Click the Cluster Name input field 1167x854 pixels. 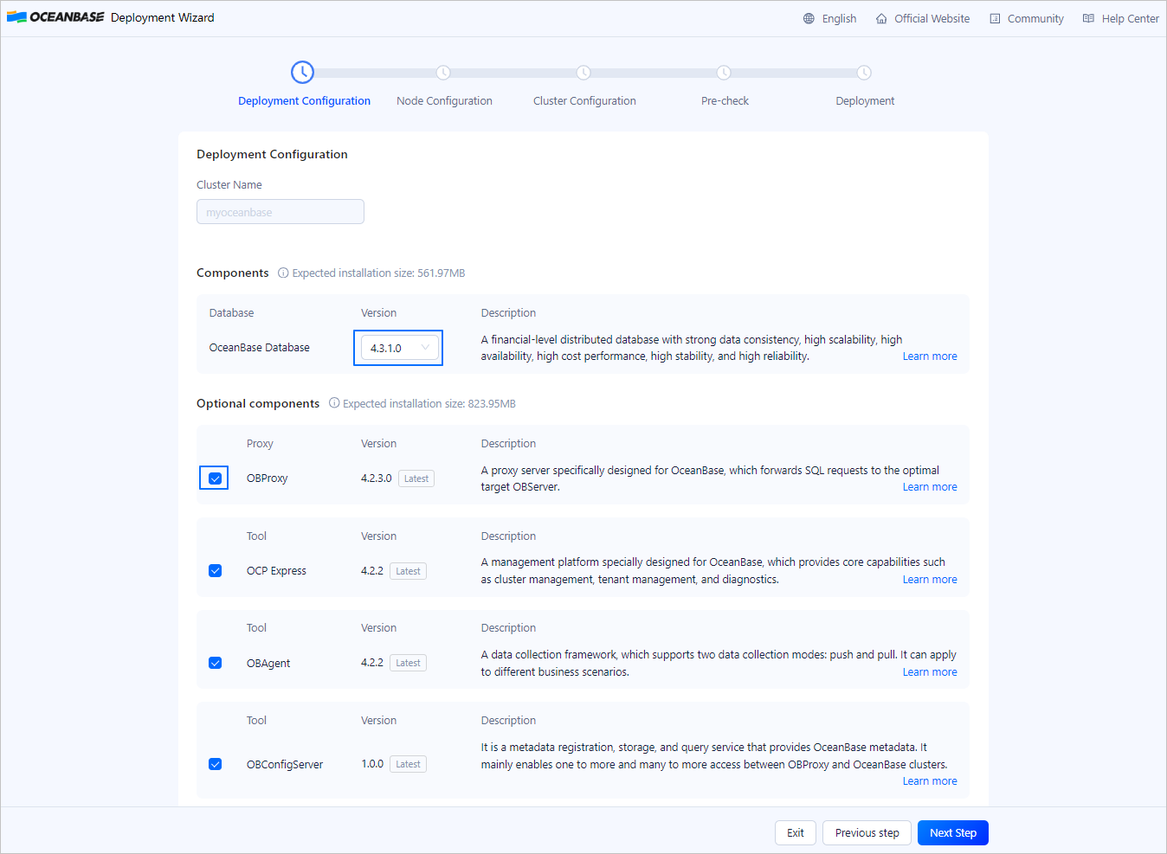pyautogui.click(x=280, y=212)
